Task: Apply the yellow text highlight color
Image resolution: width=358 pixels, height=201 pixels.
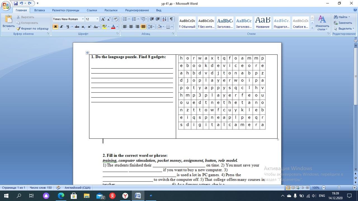Action: tap(104, 27)
